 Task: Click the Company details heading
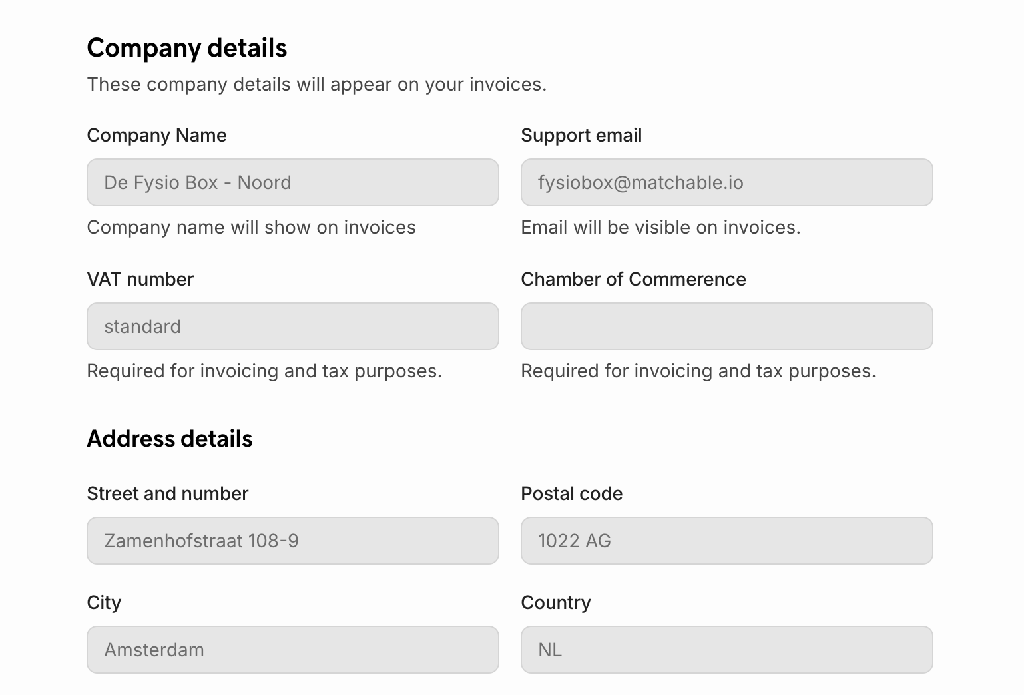point(187,48)
